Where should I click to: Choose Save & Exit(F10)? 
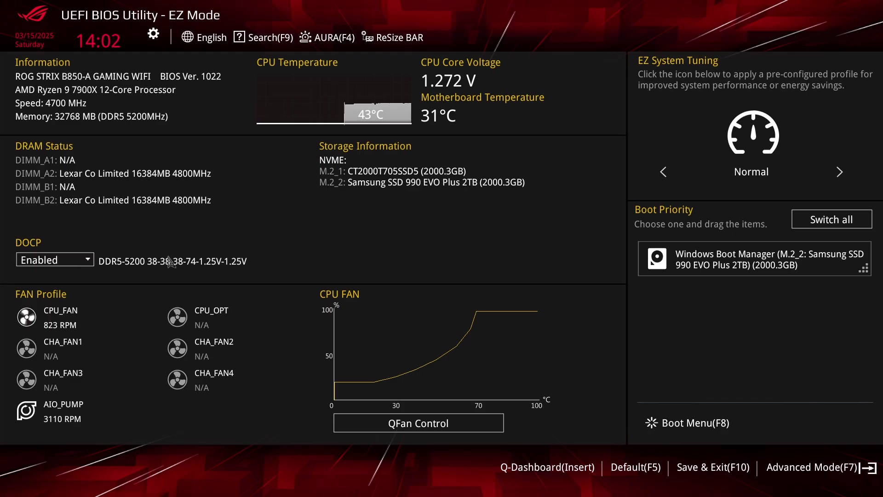click(713, 468)
